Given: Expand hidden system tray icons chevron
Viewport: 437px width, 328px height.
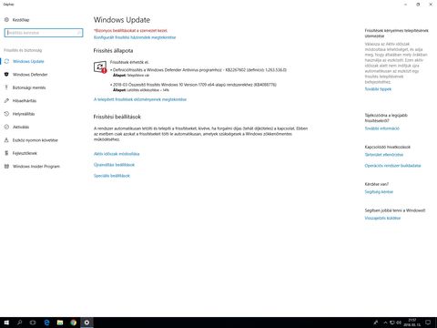Looking at the screenshot, I should point(385,323).
